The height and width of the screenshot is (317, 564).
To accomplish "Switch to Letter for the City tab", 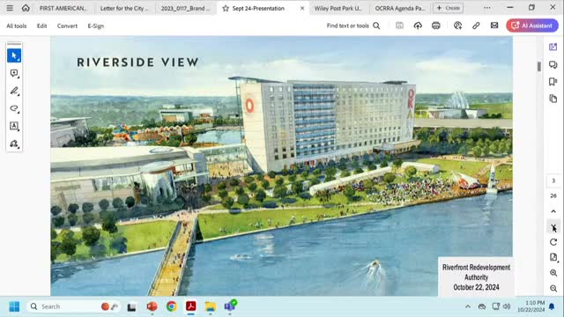I will coord(124,8).
